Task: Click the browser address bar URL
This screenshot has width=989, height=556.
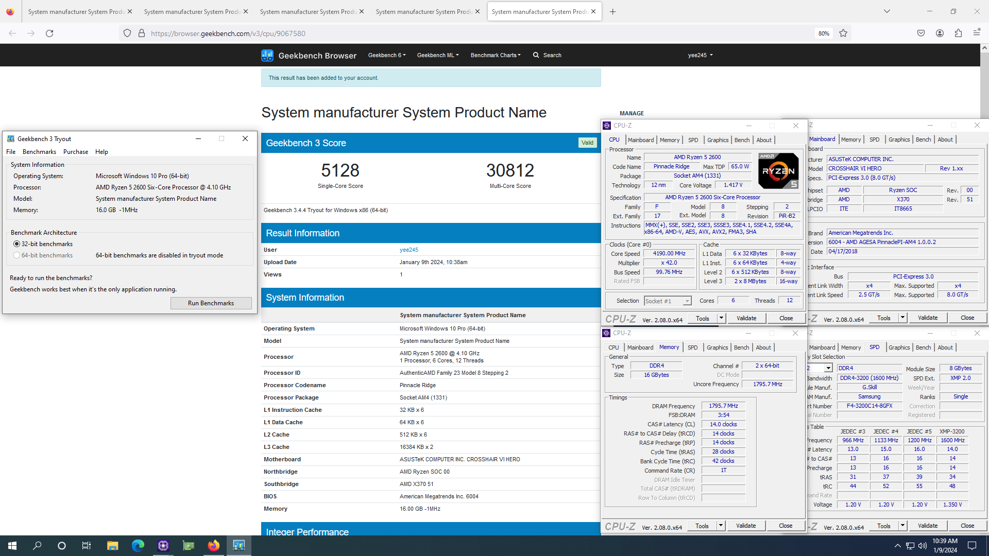Action: coord(228,33)
